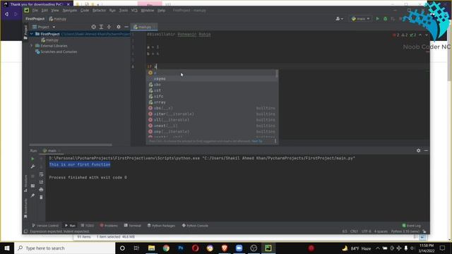Click the completion popup scrollbar
452x254 pixels.
[277, 73]
